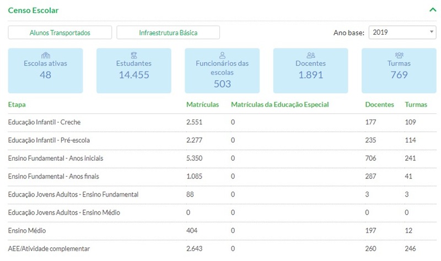Open the Alunos Transportados view
The height and width of the screenshot is (261, 441).
click(x=60, y=32)
